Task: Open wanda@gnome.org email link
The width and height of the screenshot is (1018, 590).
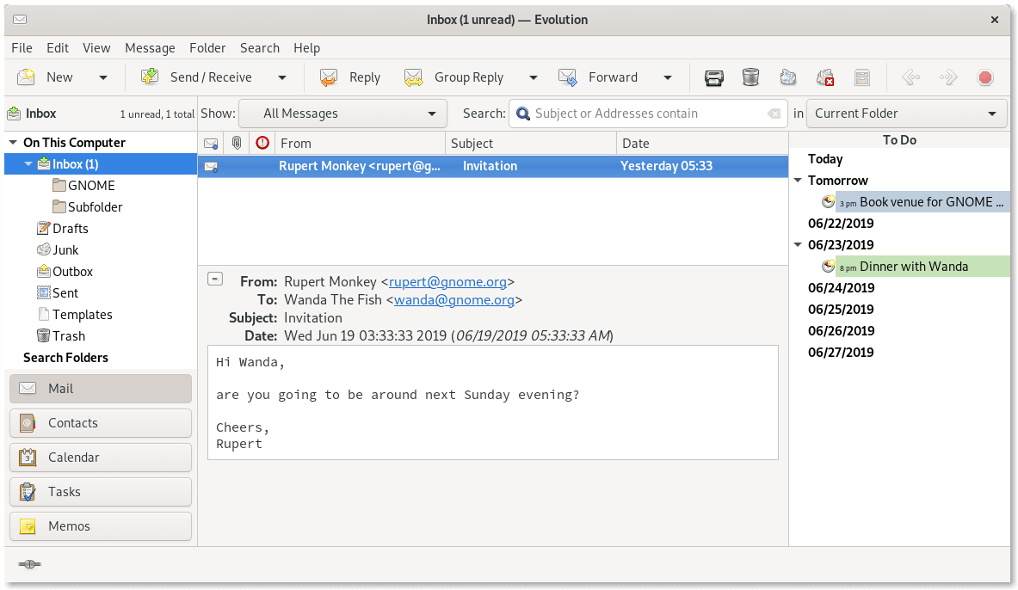Action: (x=453, y=300)
